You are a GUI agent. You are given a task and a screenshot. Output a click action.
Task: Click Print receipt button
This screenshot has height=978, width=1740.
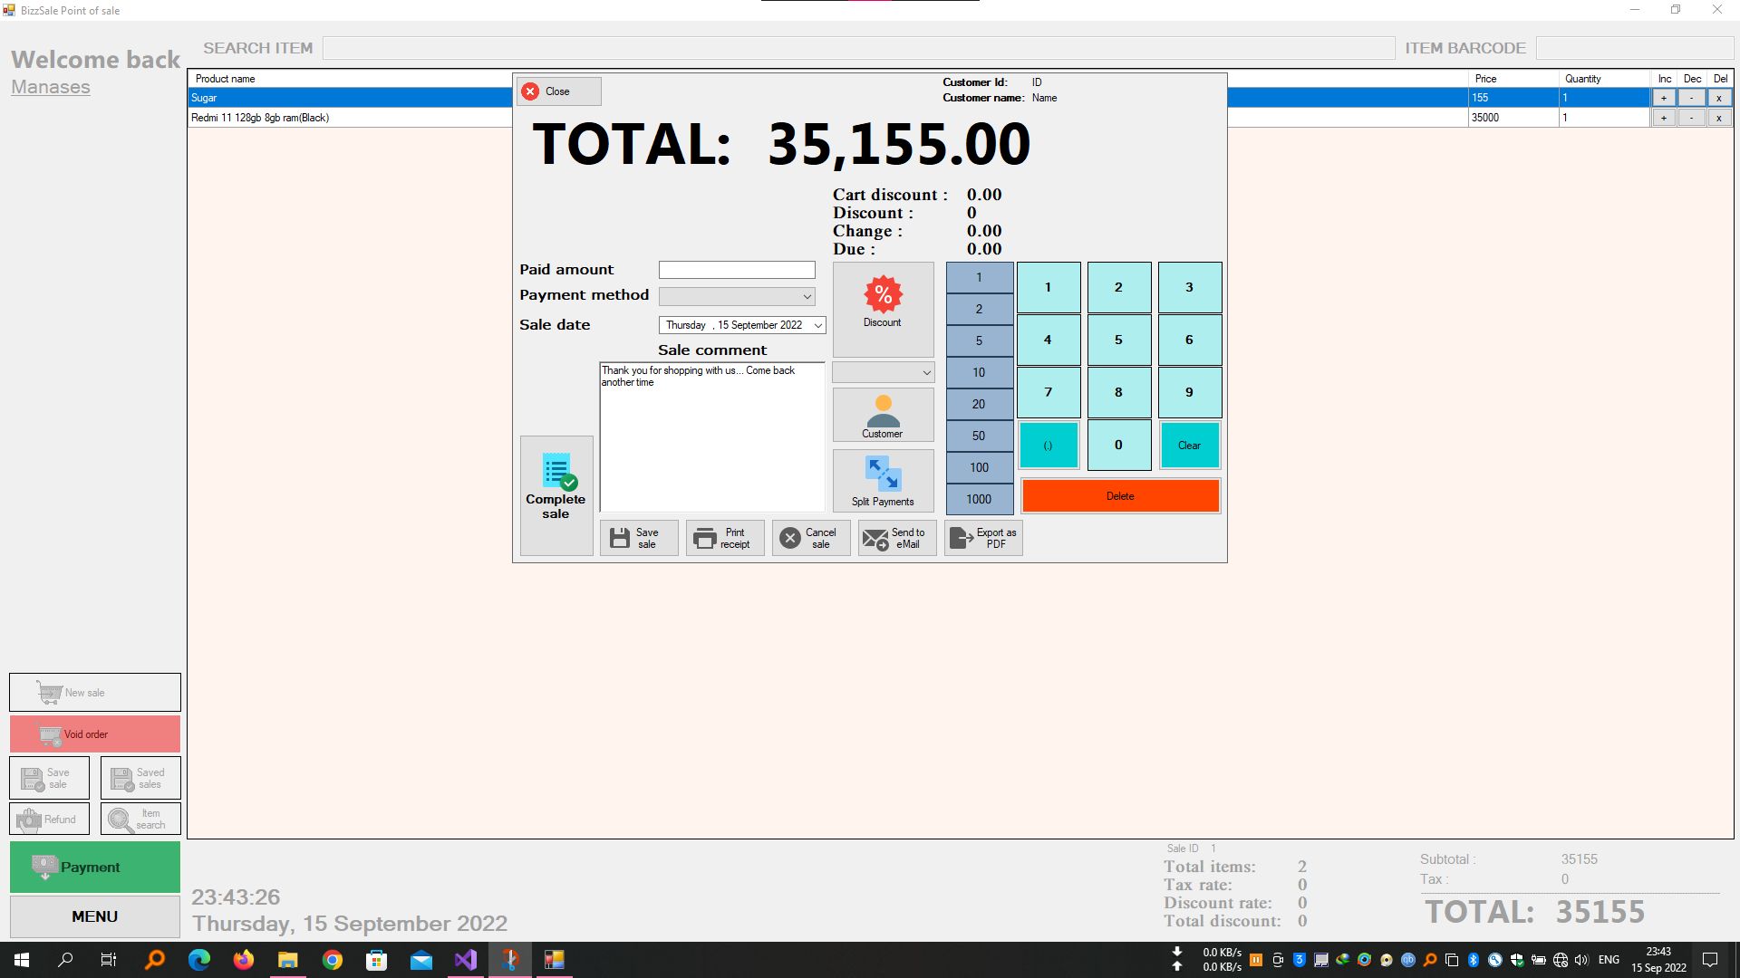pyautogui.click(x=725, y=538)
